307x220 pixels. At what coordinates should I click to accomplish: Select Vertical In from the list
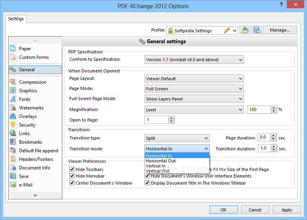[x=177, y=166]
